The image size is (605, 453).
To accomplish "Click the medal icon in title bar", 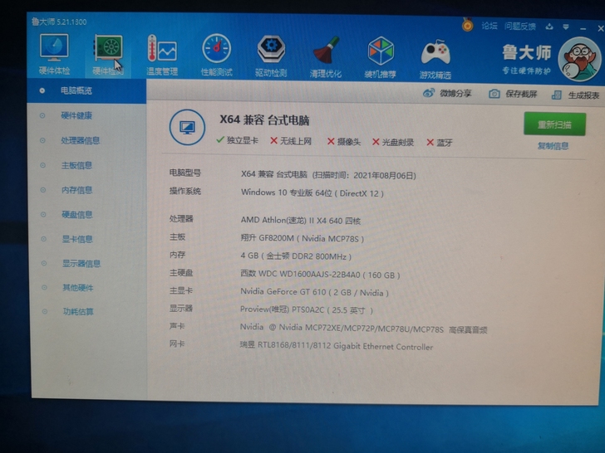I will pos(468,25).
